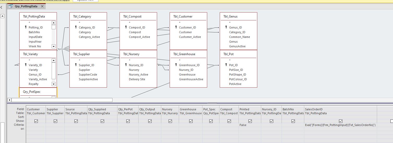This screenshot has width=393, height=143.
Task: Uncheck Show for the Qty_Supplied column
Action: pyautogui.click(x=102, y=121)
